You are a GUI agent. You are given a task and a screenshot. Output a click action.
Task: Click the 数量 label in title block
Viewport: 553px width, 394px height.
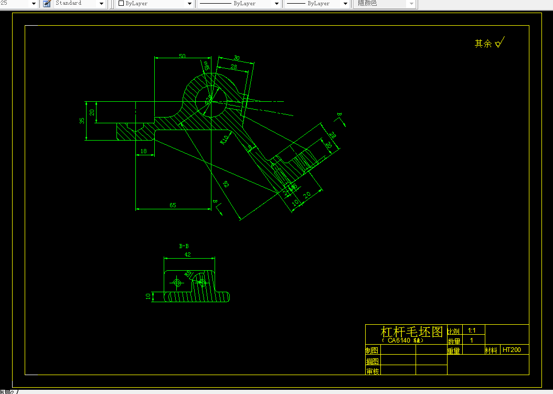click(454, 341)
